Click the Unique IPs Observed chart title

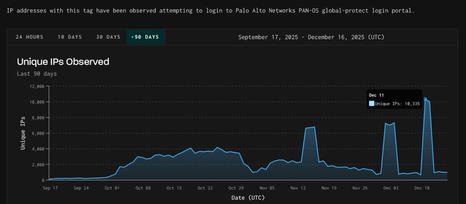(63, 62)
